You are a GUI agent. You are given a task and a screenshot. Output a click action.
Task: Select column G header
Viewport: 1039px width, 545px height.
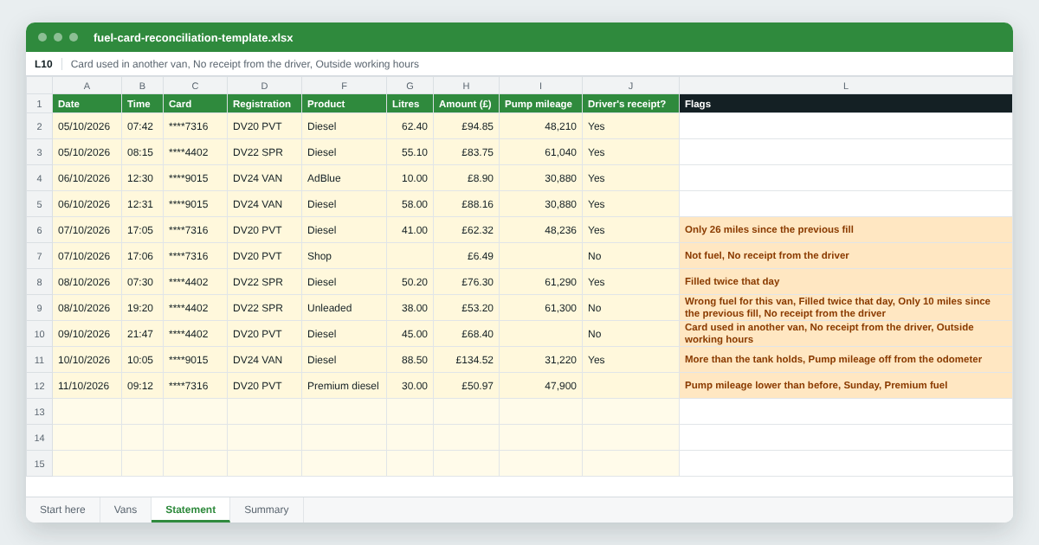tap(410, 86)
